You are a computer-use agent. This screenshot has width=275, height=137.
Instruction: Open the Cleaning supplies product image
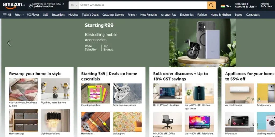coord(96,93)
